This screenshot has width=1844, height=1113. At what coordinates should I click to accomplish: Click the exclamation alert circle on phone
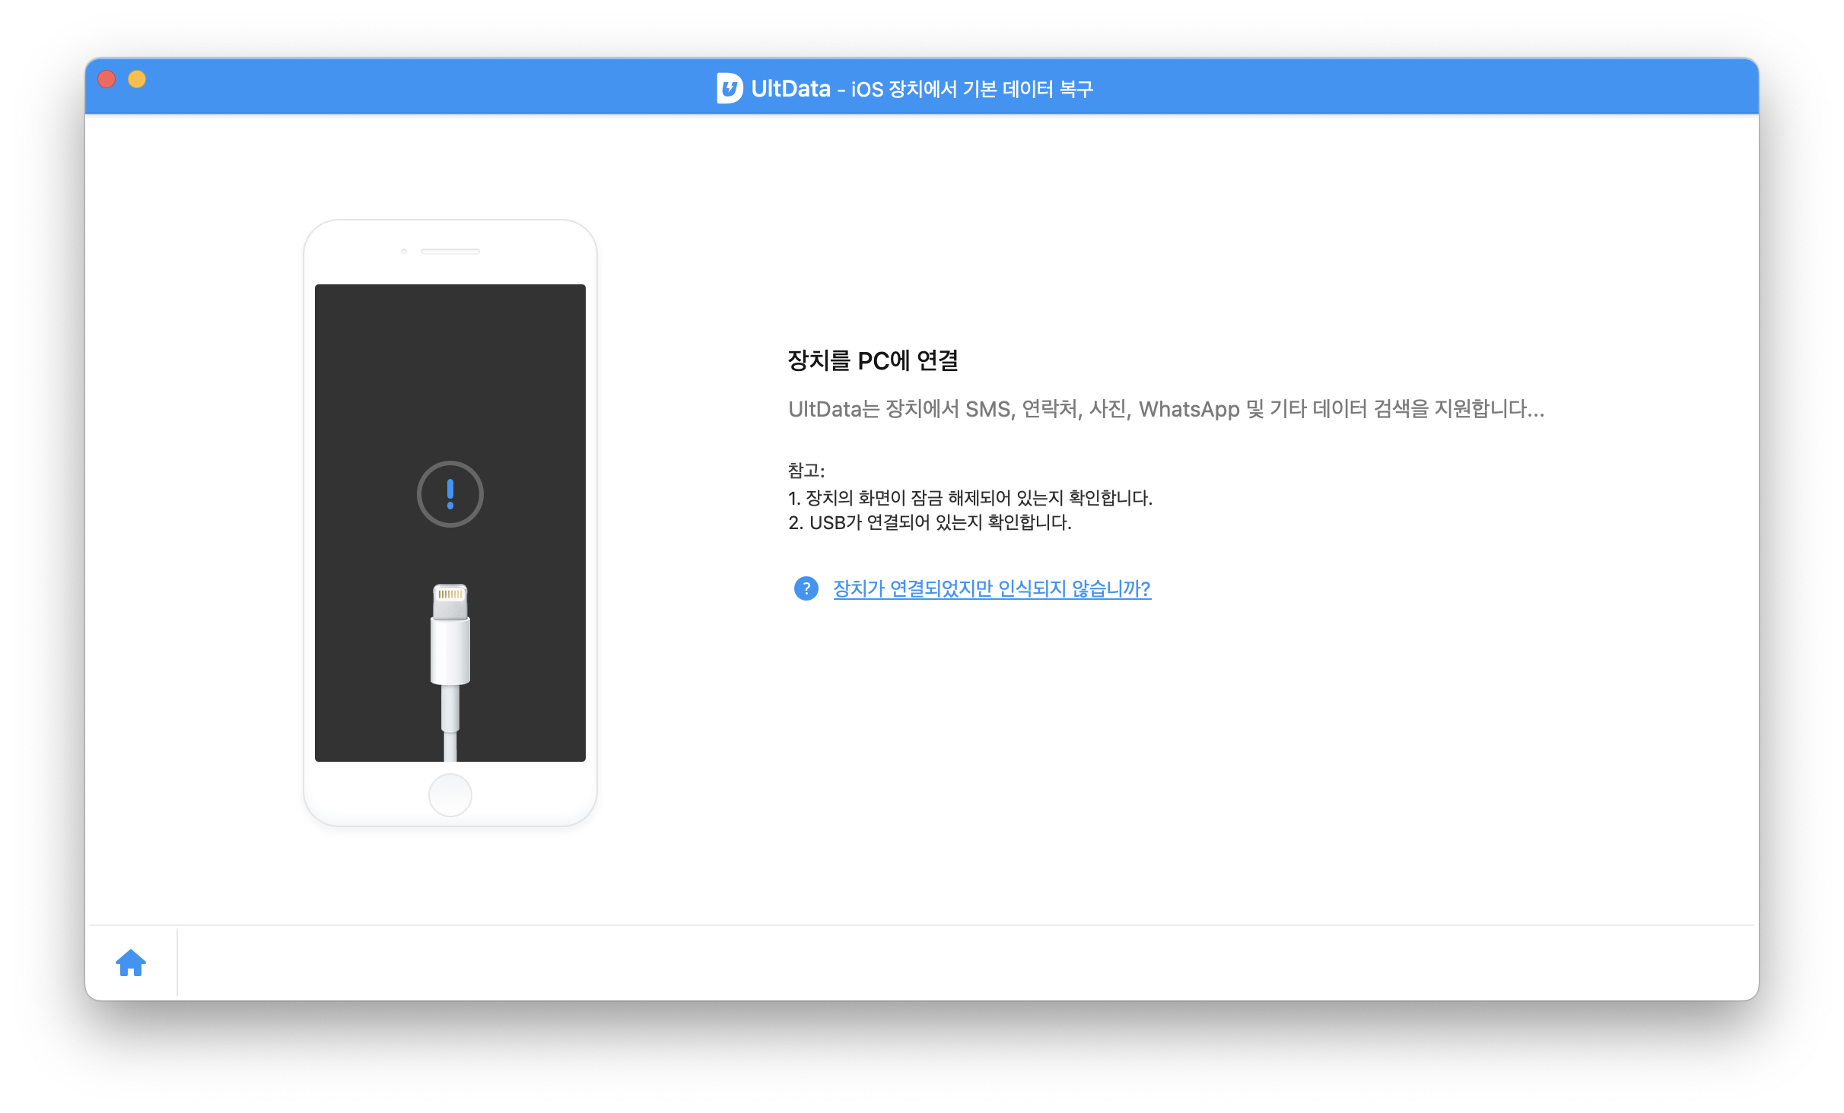click(450, 494)
